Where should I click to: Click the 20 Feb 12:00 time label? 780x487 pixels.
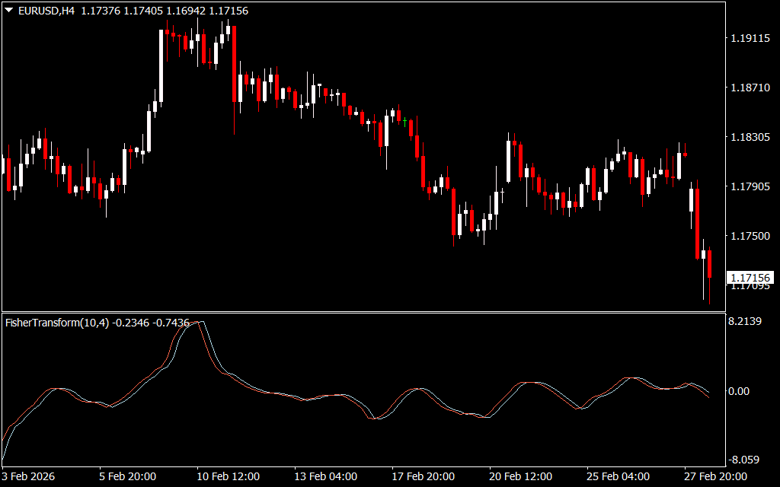[x=520, y=476]
